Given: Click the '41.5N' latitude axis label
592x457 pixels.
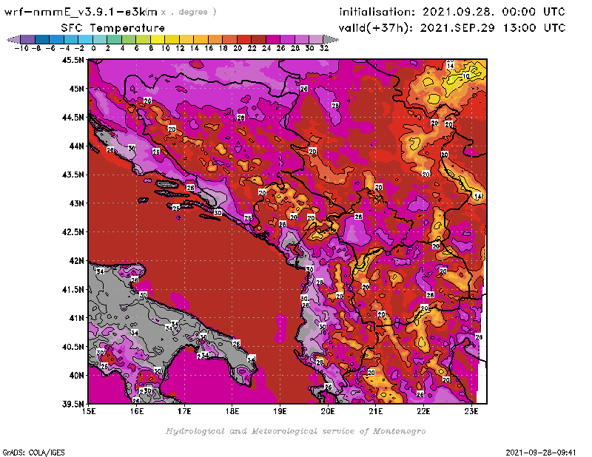Looking at the screenshot, I should (73, 289).
